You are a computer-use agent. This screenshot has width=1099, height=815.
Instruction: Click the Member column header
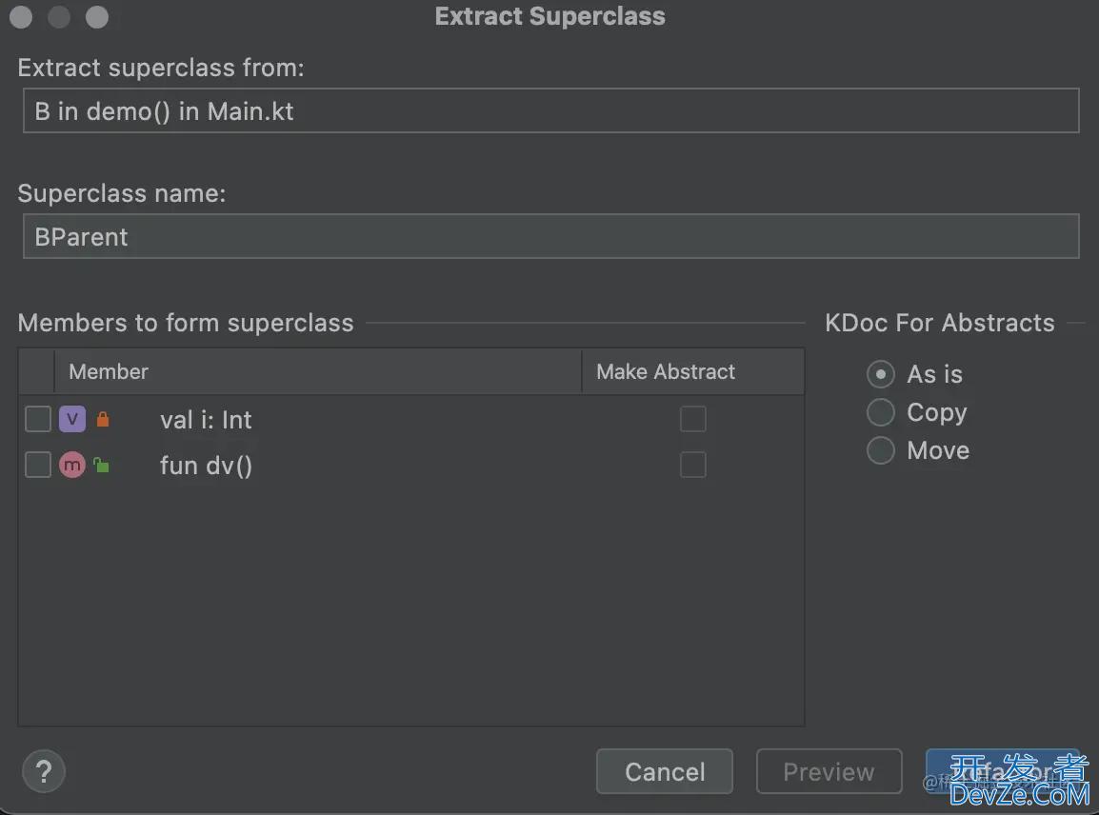[x=317, y=371]
